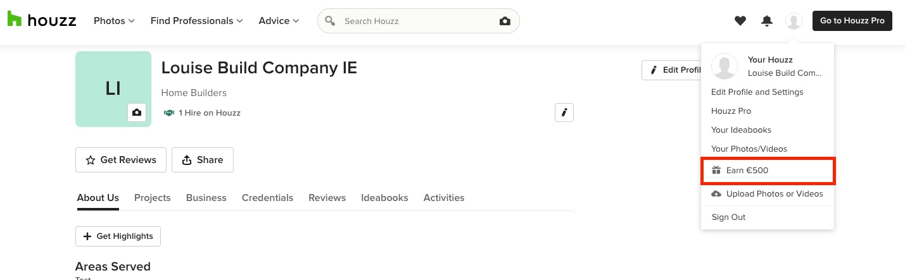
Task: Click the Search Houzz input field
Action: [x=418, y=21]
